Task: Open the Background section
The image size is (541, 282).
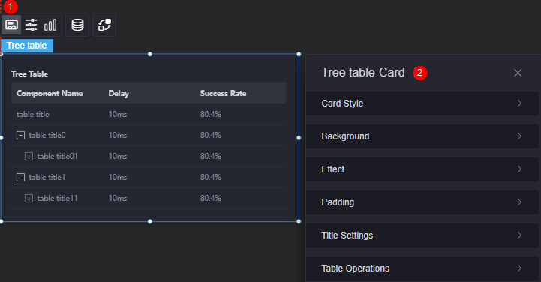Action: click(422, 136)
